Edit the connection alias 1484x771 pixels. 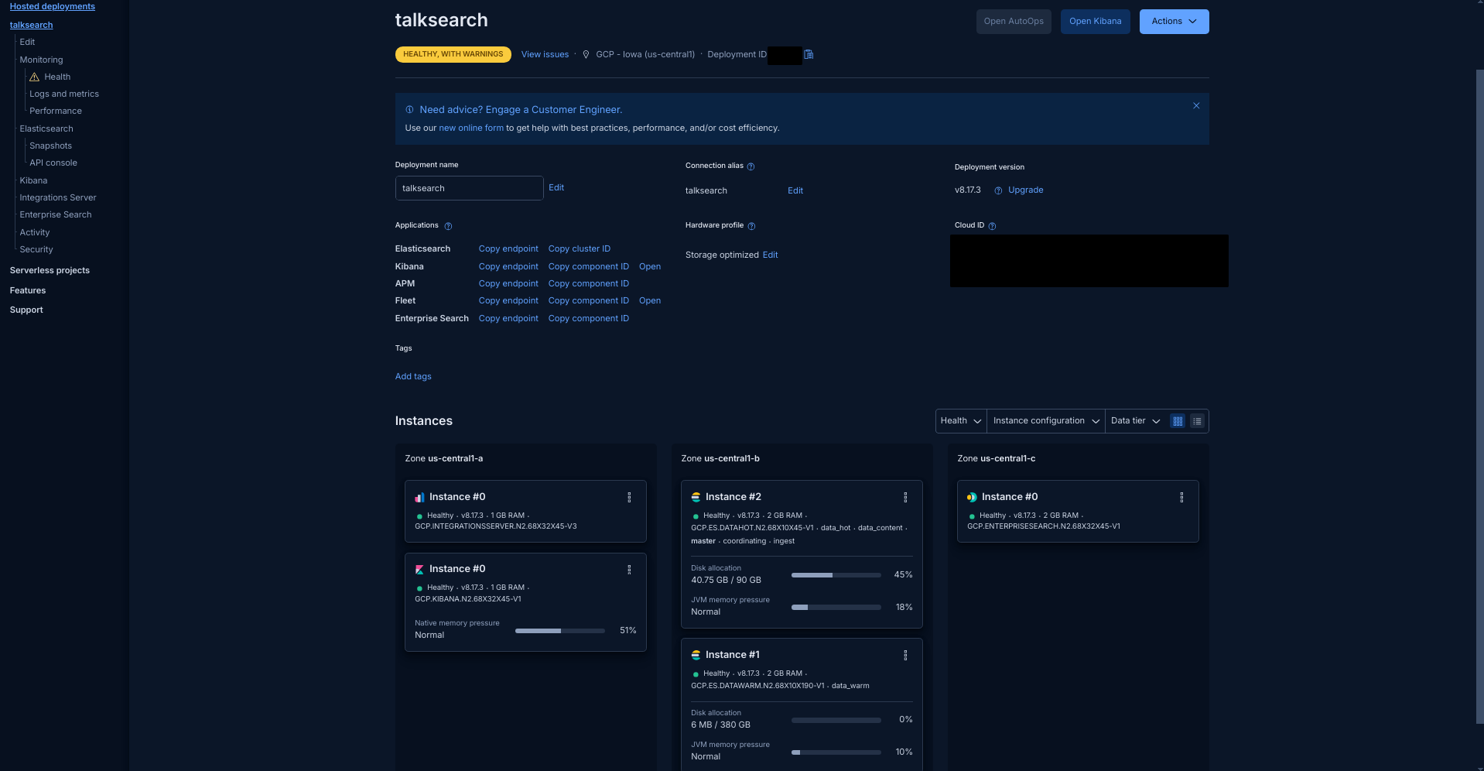(x=795, y=191)
